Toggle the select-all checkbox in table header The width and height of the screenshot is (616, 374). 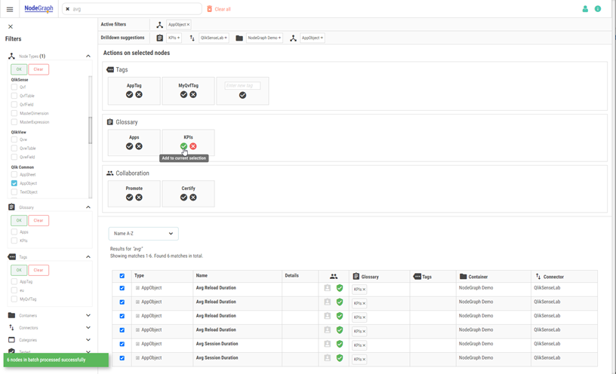[x=122, y=276]
